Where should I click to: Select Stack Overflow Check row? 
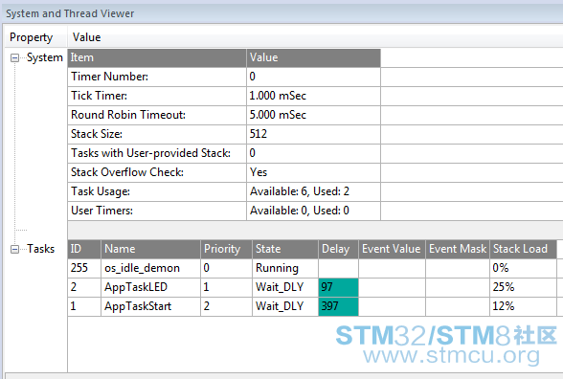click(224, 172)
